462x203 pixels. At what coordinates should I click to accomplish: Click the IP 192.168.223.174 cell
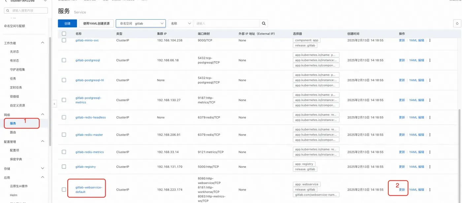pyautogui.click(x=170, y=190)
